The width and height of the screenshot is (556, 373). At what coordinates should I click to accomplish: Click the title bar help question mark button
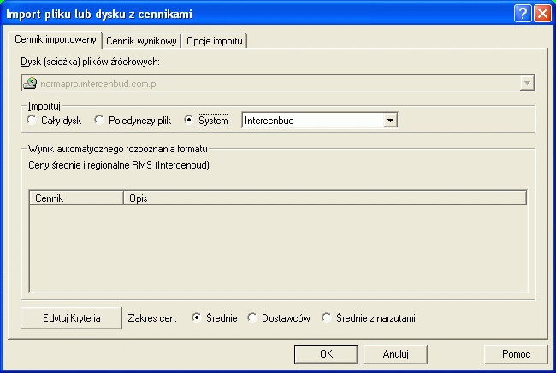coord(523,14)
